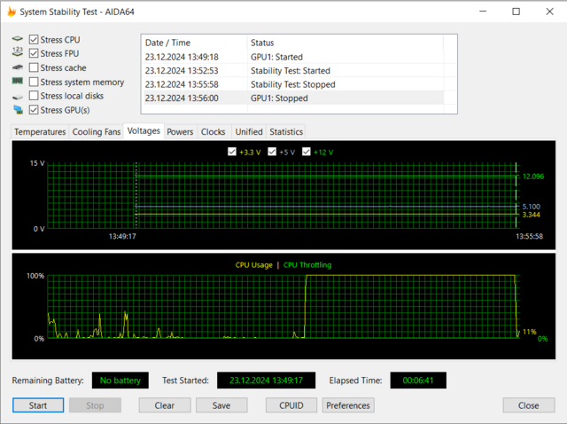
Task: Enable the Stress cache checkbox
Action: coord(34,67)
